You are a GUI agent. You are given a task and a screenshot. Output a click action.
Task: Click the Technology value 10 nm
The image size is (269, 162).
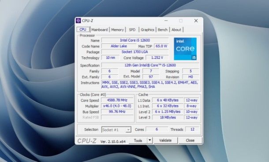(110, 58)
